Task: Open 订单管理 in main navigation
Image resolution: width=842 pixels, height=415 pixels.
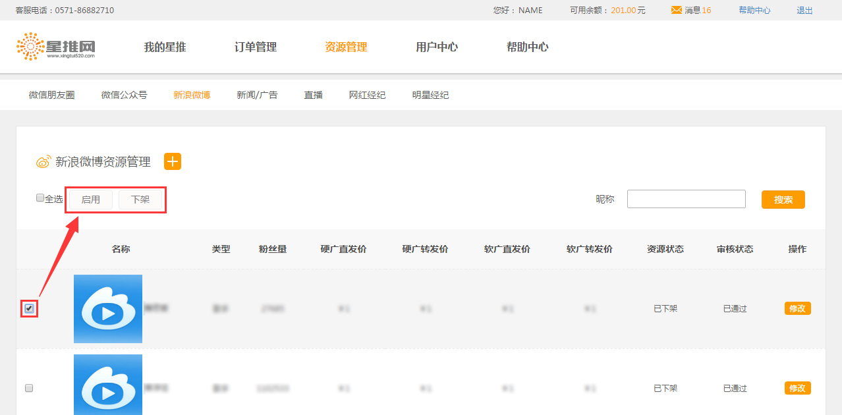Action: click(x=256, y=47)
